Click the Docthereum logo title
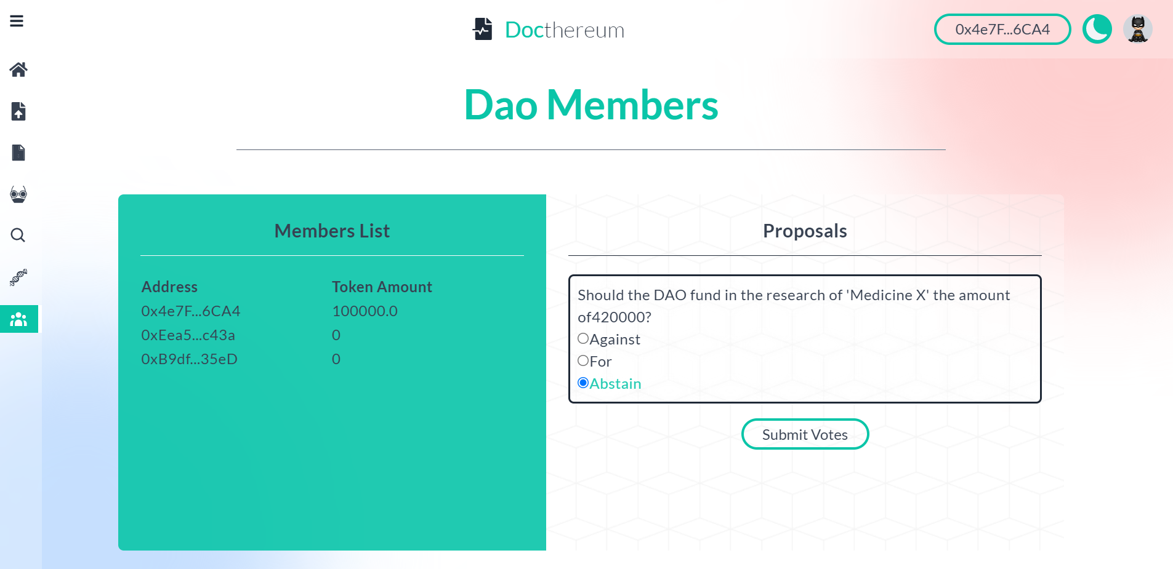 click(548, 30)
